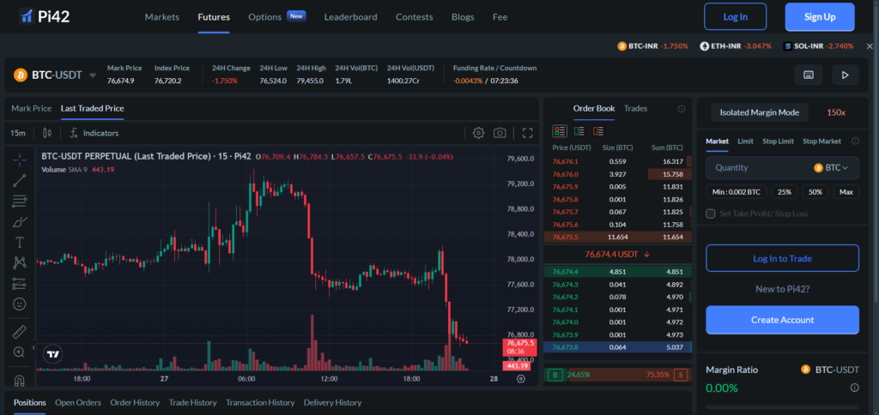The image size is (879, 415).
Task: Click the zoom in magnifier tool
Action: click(19, 352)
